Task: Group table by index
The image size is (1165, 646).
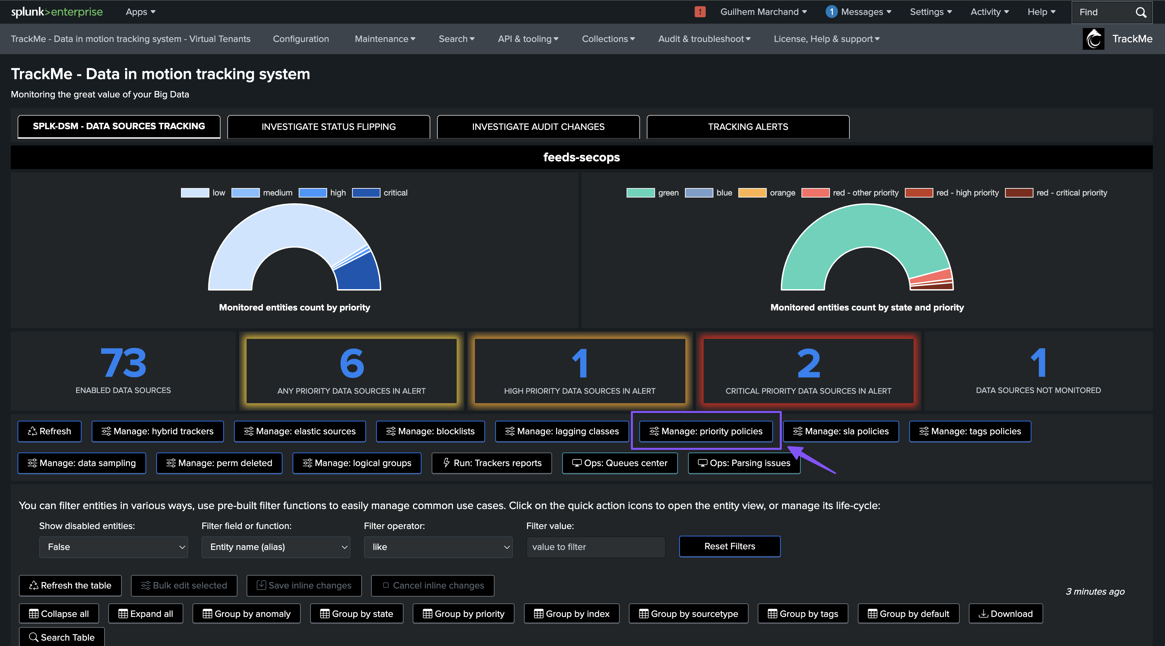Action: pyautogui.click(x=572, y=614)
